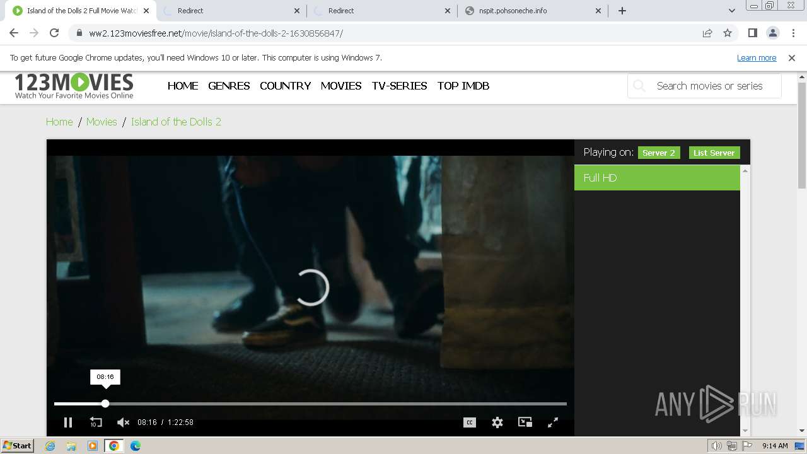This screenshot has height=454, width=807.
Task: Click the address bar URL
Action: (x=216, y=33)
